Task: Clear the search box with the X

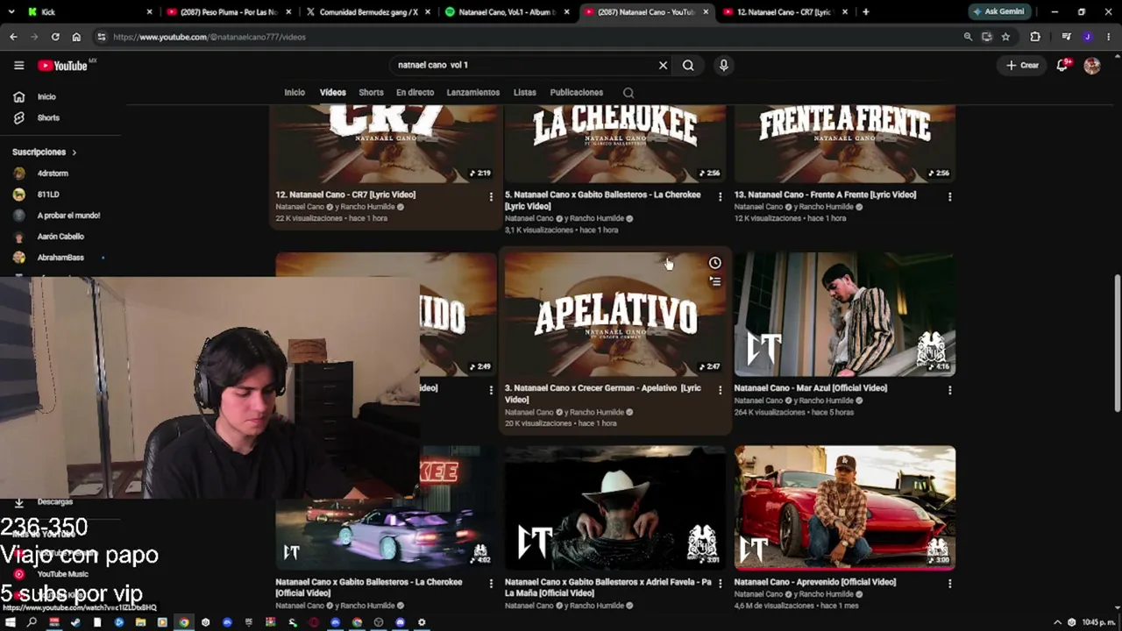Action: coord(663,65)
